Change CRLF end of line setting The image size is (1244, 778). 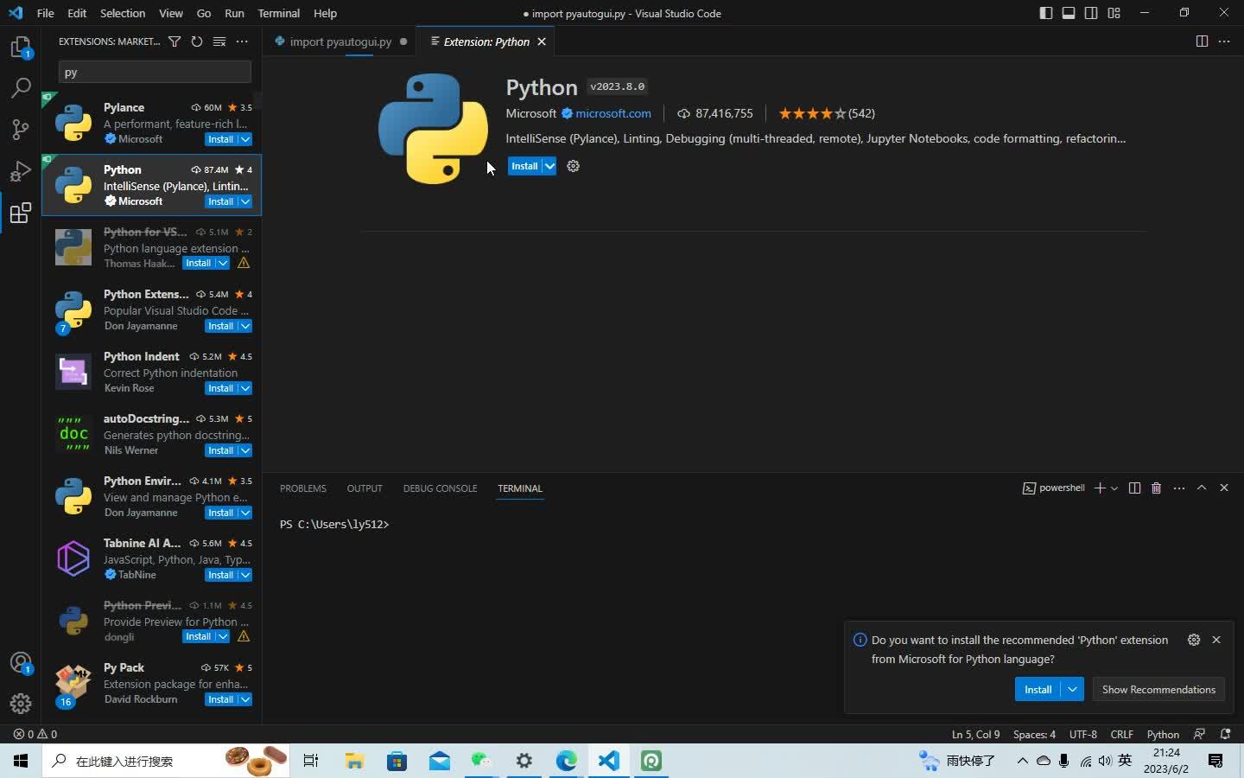1121,734
